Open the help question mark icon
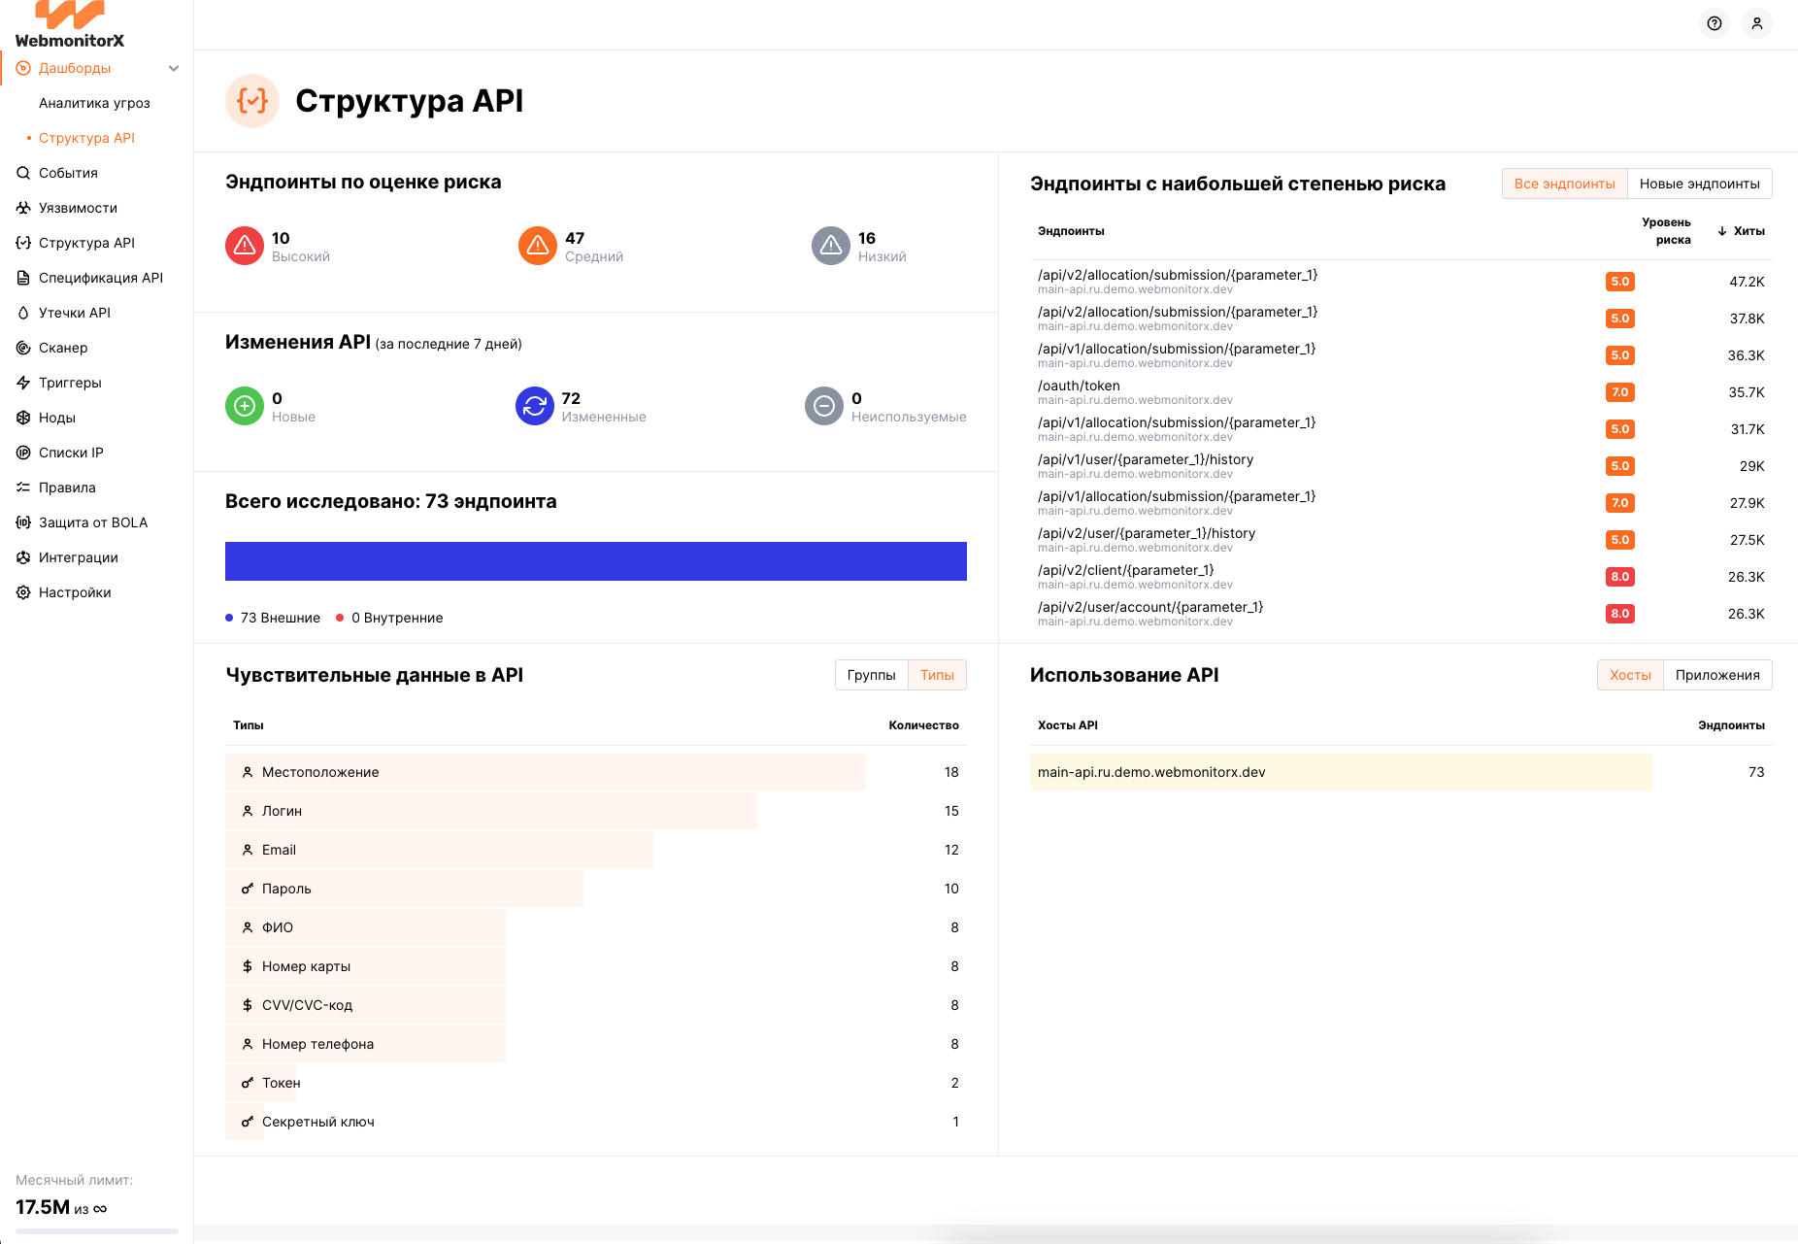1798x1244 pixels. (1715, 23)
